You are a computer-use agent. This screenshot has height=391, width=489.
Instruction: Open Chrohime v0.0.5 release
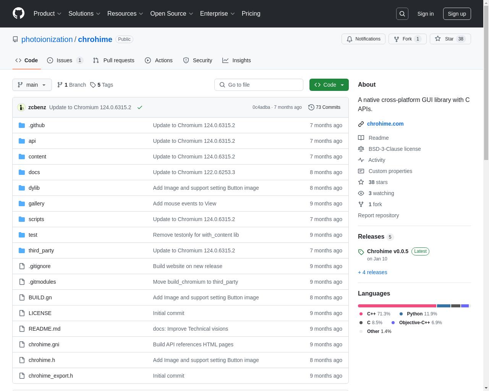point(387,251)
